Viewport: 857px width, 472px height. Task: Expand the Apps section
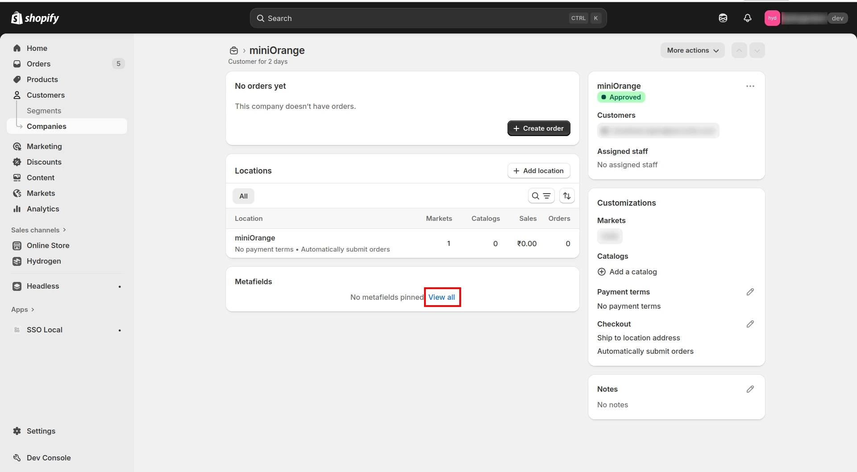22,309
